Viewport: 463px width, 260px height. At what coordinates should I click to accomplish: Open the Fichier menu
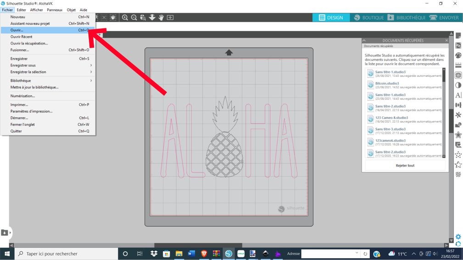tap(7, 10)
